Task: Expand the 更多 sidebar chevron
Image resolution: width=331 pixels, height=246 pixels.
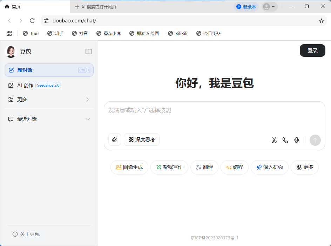Action: pyautogui.click(x=87, y=100)
